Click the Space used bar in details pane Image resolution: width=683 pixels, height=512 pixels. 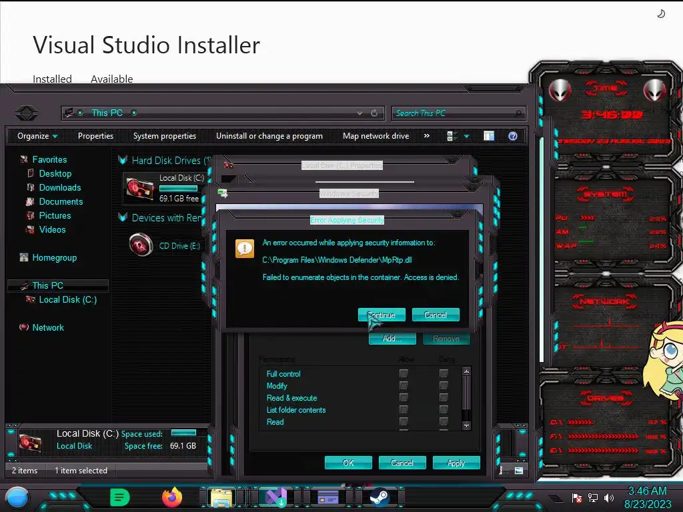pyautogui.click(x=184, y=432)
